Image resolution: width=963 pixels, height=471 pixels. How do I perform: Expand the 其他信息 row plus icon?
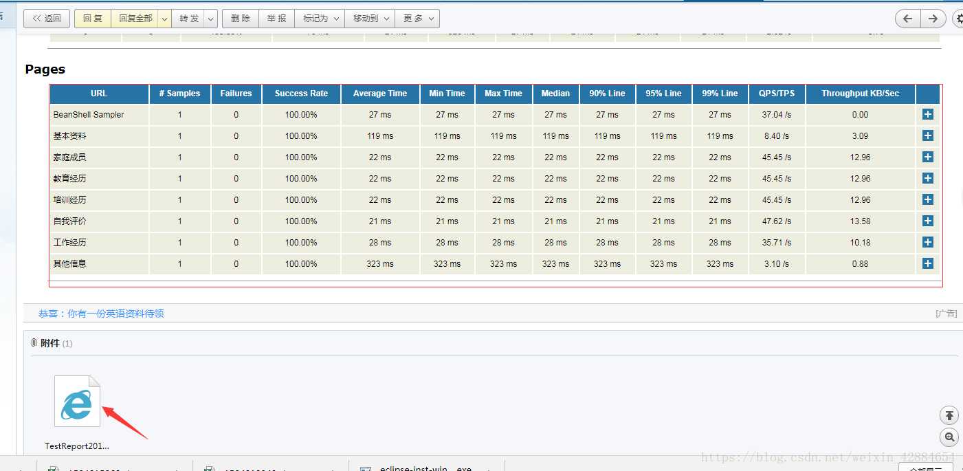coord(927,264)
